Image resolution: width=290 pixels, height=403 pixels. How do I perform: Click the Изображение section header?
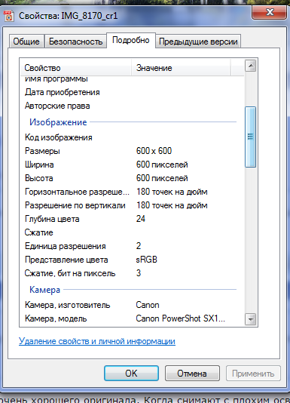58,122
